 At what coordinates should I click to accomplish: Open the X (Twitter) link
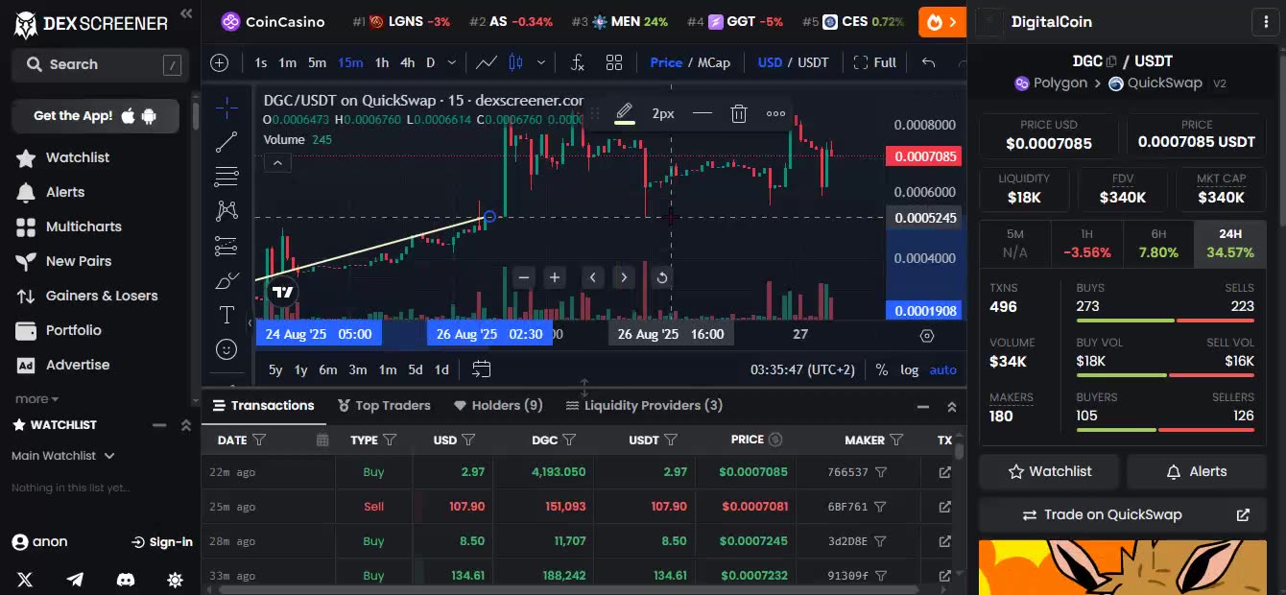(25, 580)
